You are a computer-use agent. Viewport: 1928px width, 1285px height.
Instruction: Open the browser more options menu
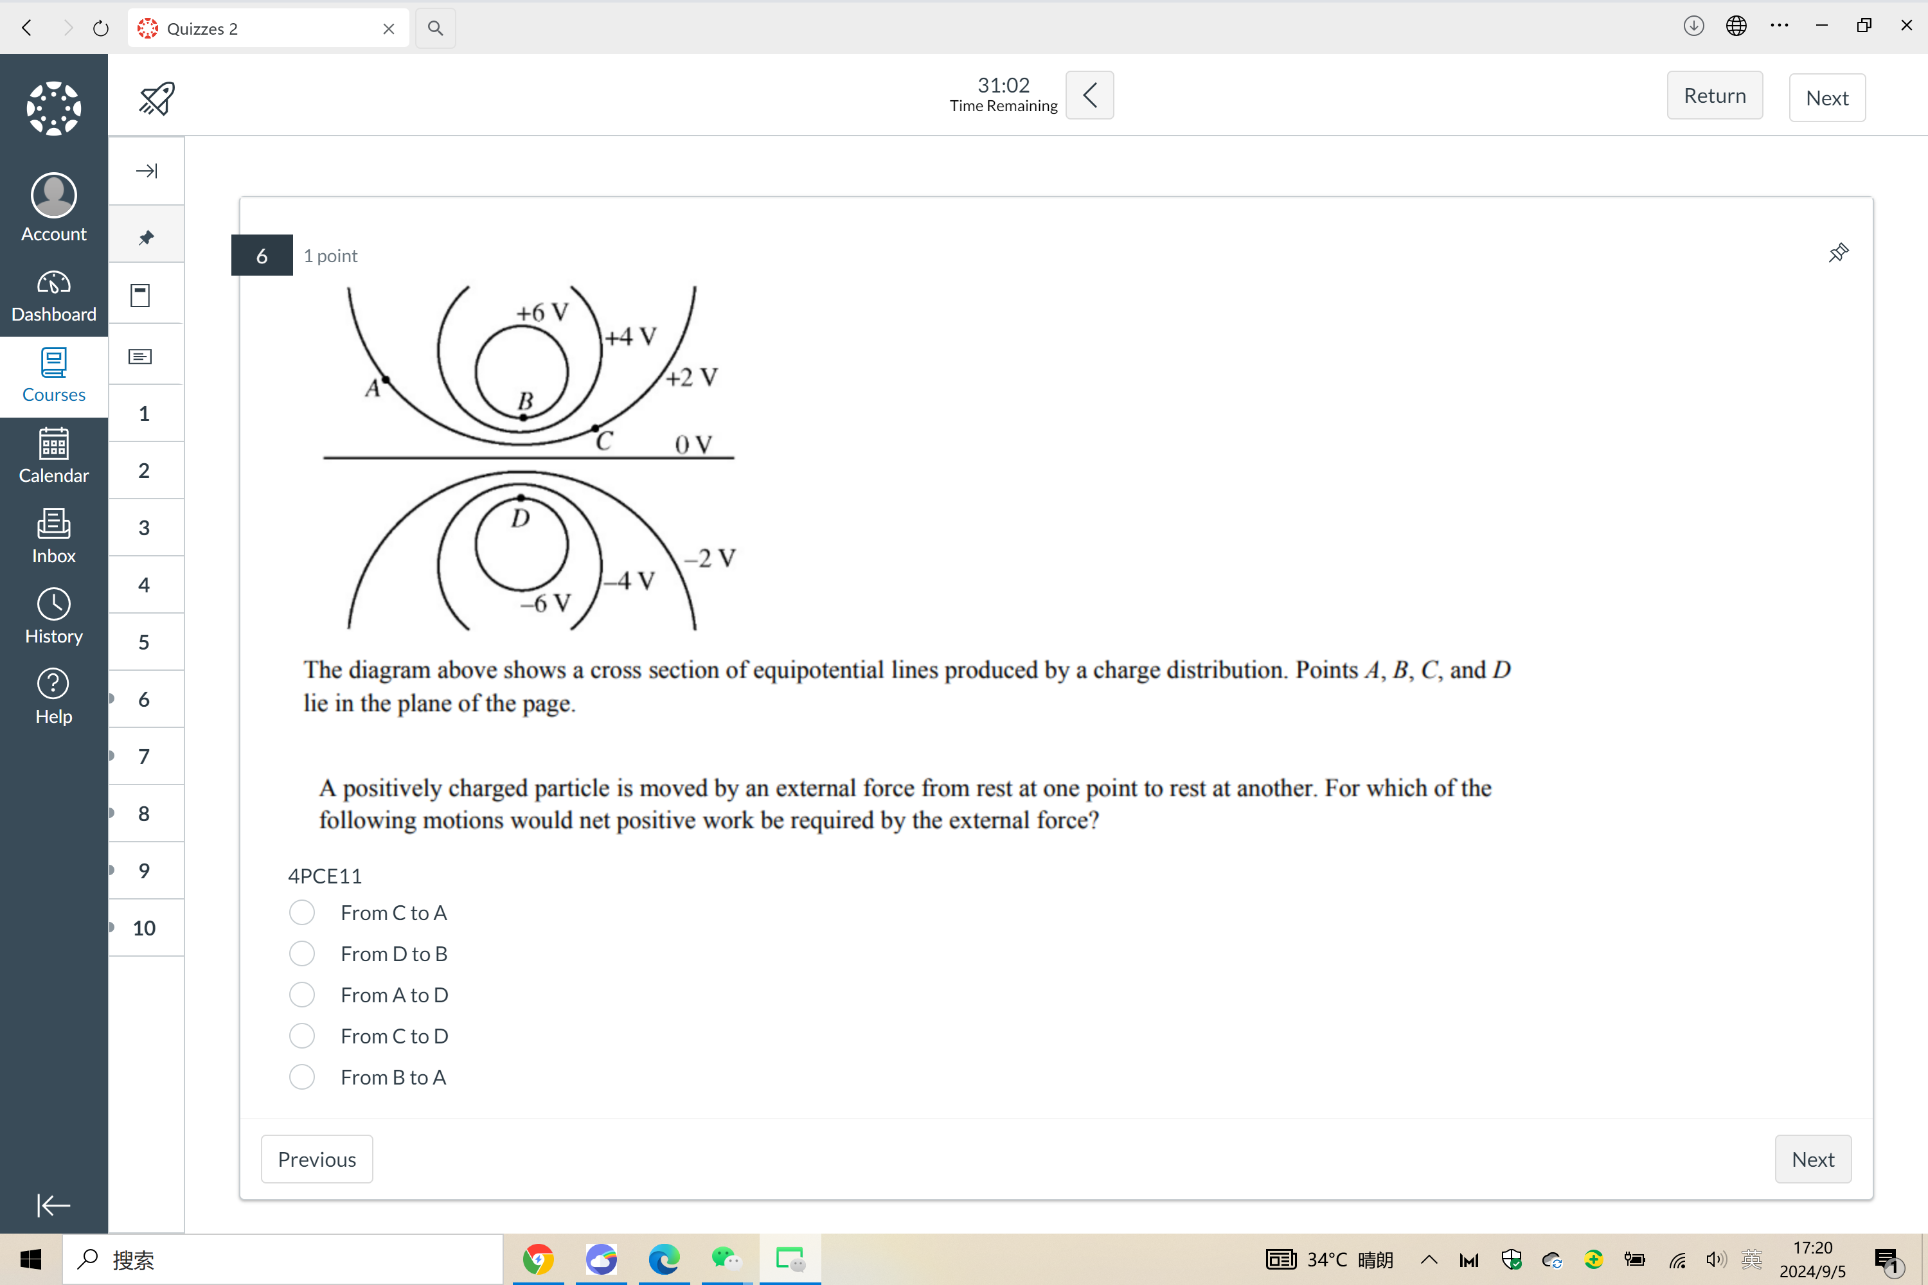point(1779,26)
